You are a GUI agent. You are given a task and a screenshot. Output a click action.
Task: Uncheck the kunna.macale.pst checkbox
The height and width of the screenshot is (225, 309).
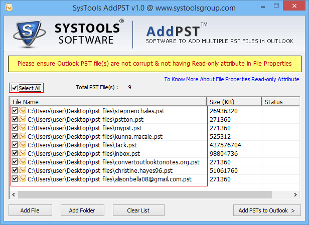click(15, 136)
